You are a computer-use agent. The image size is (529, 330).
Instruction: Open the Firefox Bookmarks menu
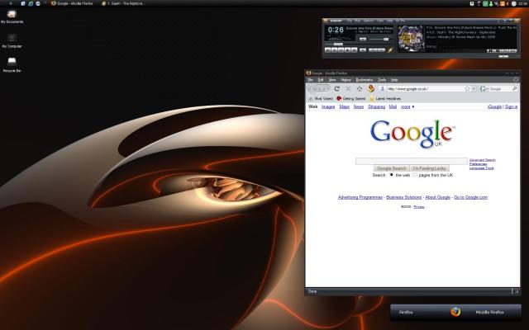click(x=365, y=79)
